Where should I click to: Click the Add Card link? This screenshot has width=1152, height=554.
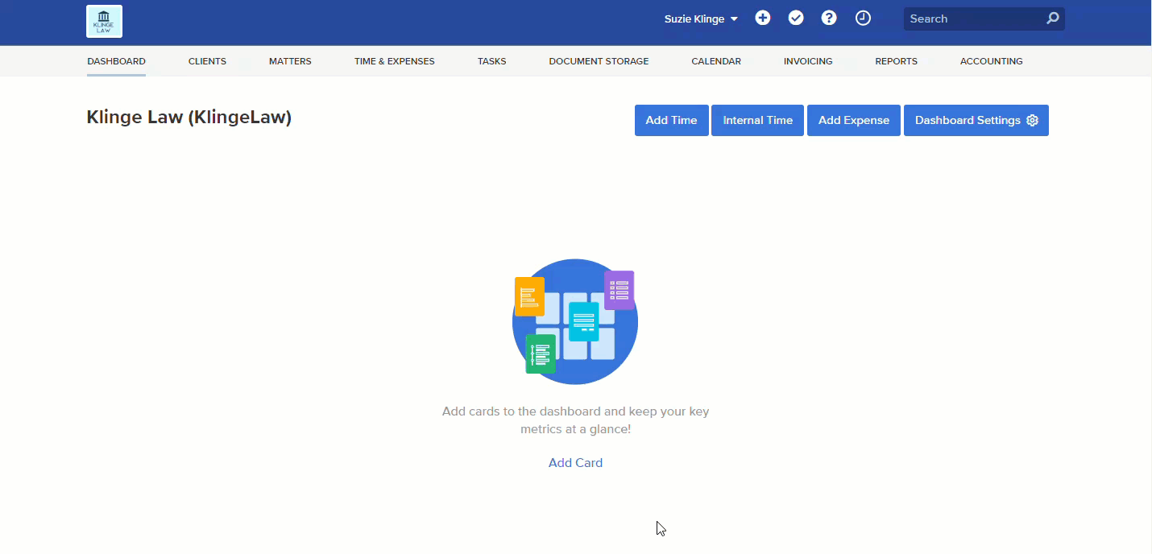[x=575, y=463]
